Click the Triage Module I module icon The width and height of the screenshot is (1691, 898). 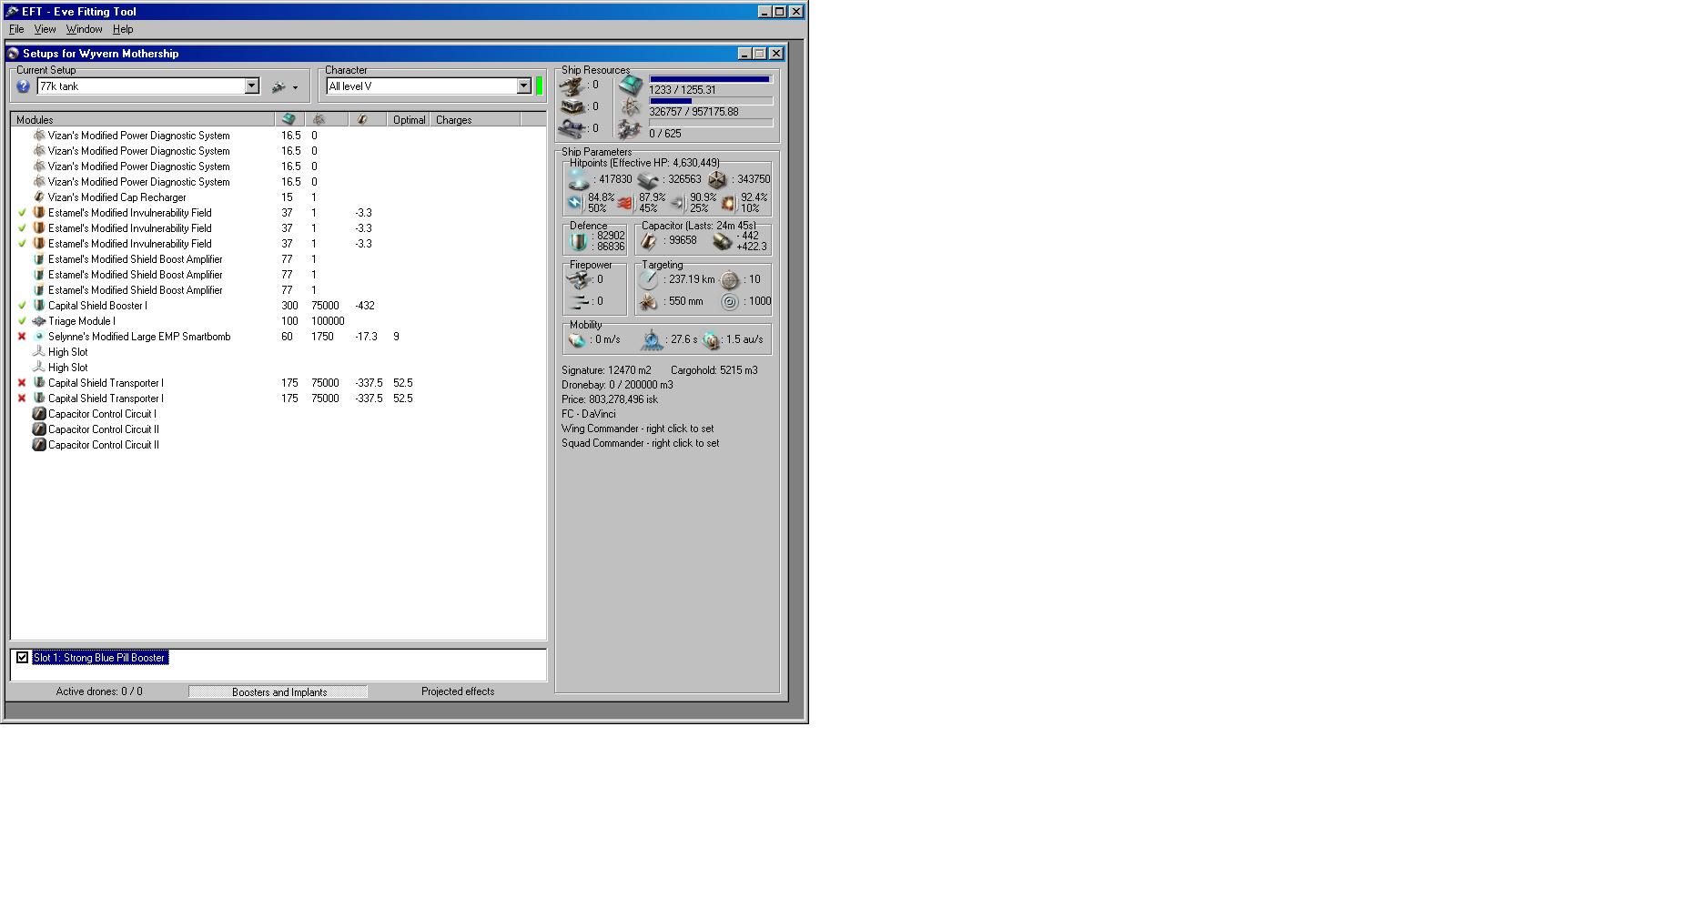tap(39, 321)
